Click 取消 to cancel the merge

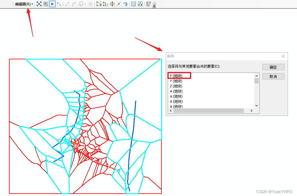[x=273, y=76]
